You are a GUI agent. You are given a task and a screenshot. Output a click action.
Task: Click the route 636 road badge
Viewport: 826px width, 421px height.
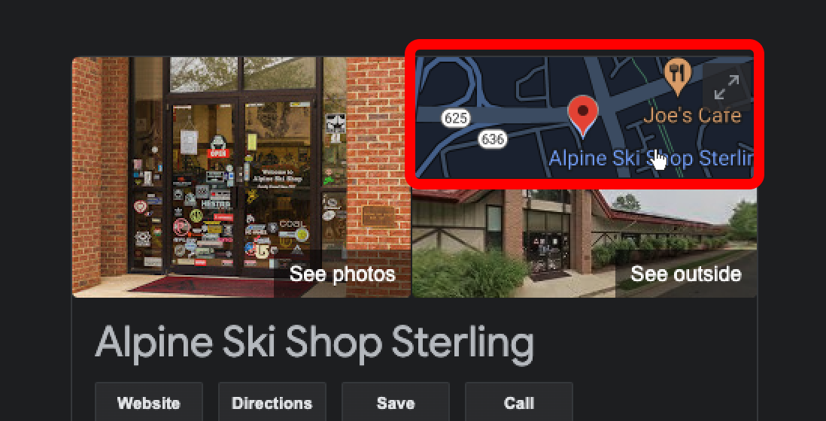pos(493,140)
